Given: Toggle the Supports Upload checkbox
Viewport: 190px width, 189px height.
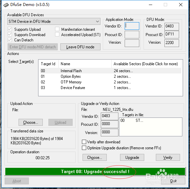Looking at the screenshot, I should click(10, 29).
